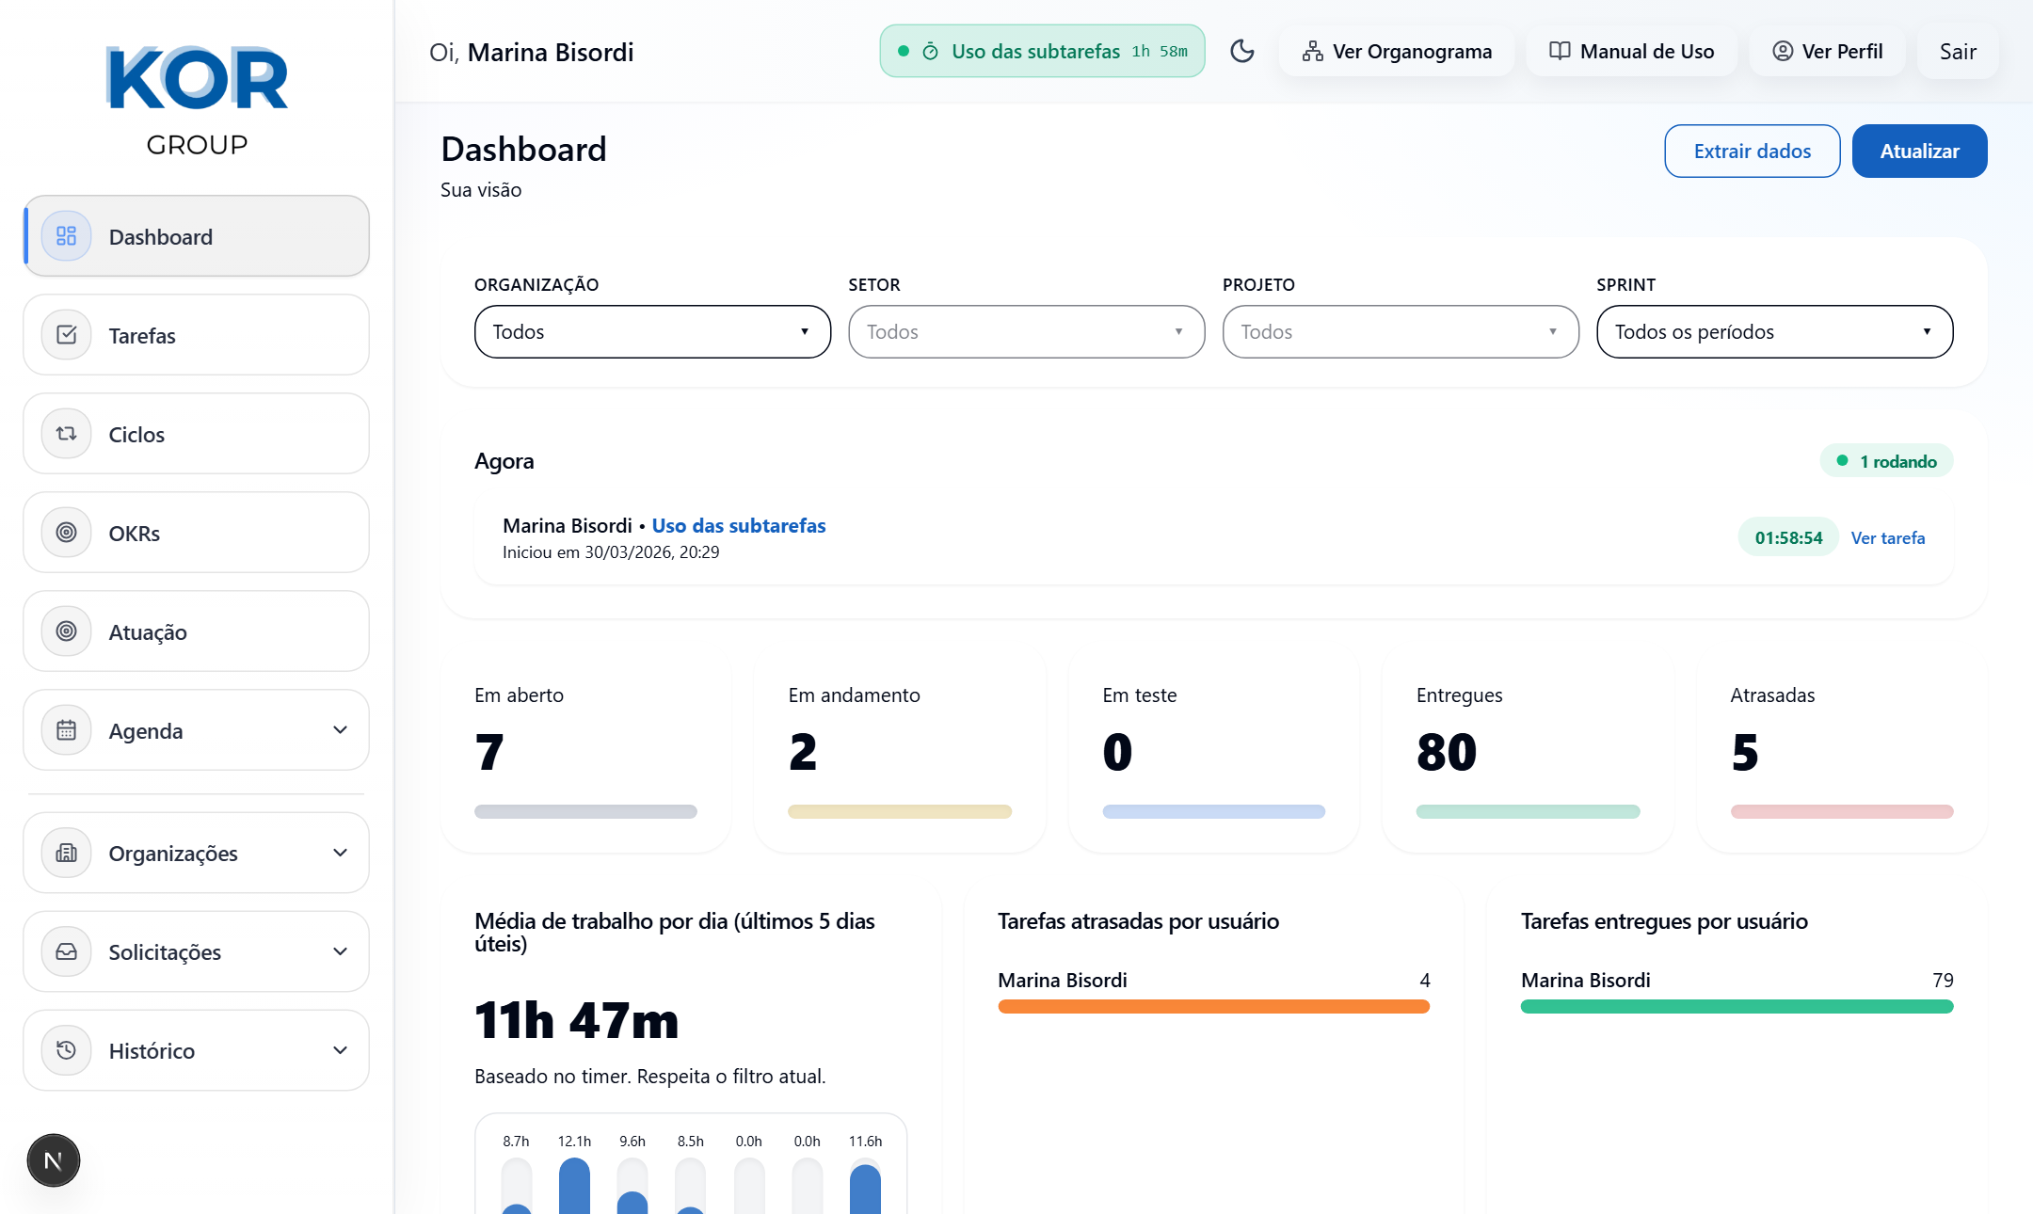
Task: Click the 1 rodando status badge
Action: (x=1886, y=461)
